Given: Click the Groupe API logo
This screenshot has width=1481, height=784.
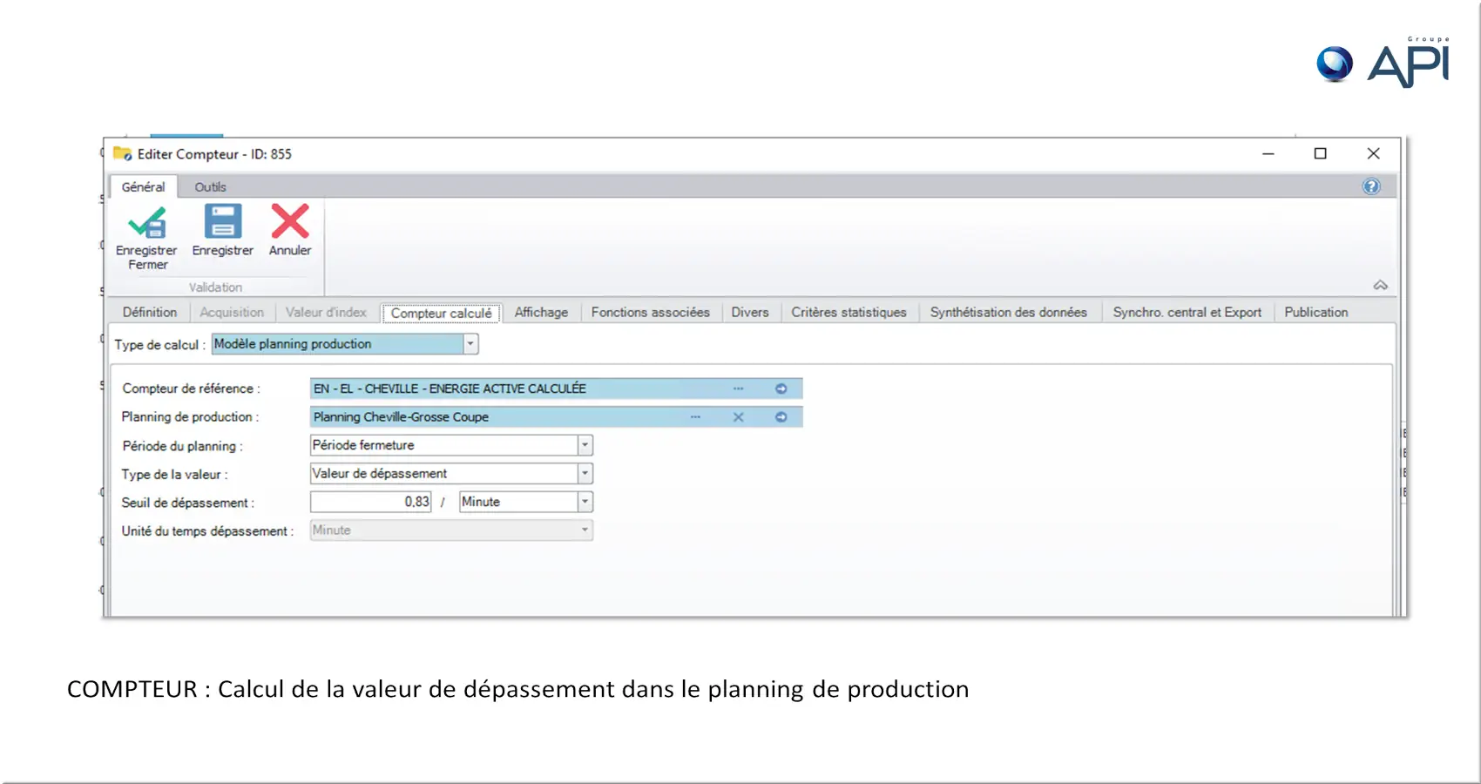Looking at the screenshot, I should pos(1383,63).
